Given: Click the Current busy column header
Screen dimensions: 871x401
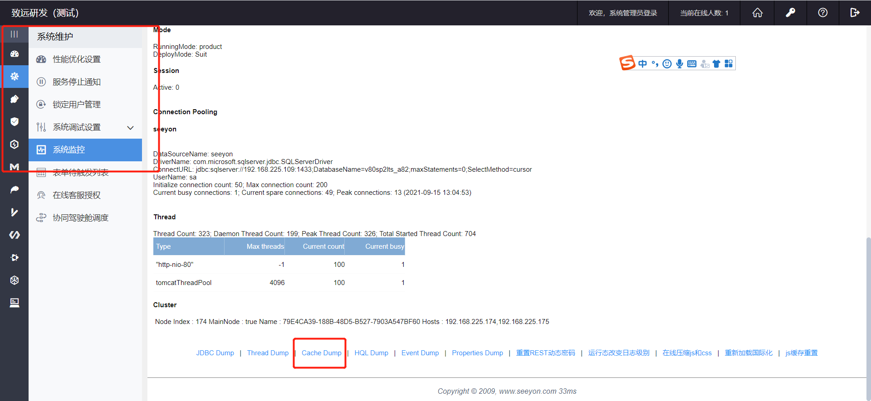Looking at the screenshot, I should 375,246.
